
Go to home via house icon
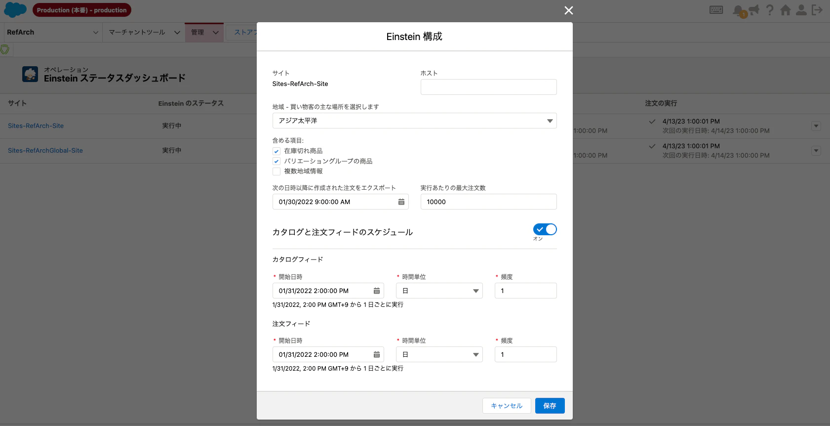coord(786,10)
